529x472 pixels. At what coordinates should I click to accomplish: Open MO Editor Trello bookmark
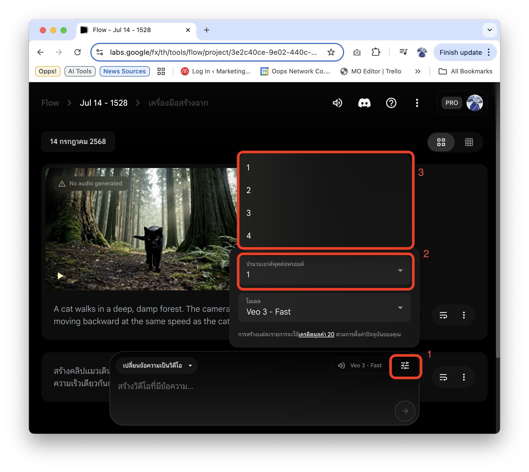[371, 72]
